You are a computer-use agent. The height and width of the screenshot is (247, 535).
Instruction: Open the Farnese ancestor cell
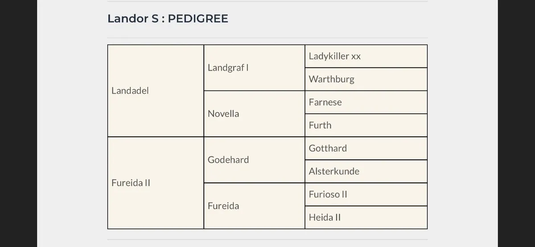(x=366, y=102)
